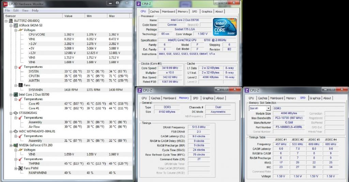Image resolution: width=349 pixels, height=182 pixels.
Task: Click the Bus Speed value 342.02 MHz
Action: pos(170,77)
